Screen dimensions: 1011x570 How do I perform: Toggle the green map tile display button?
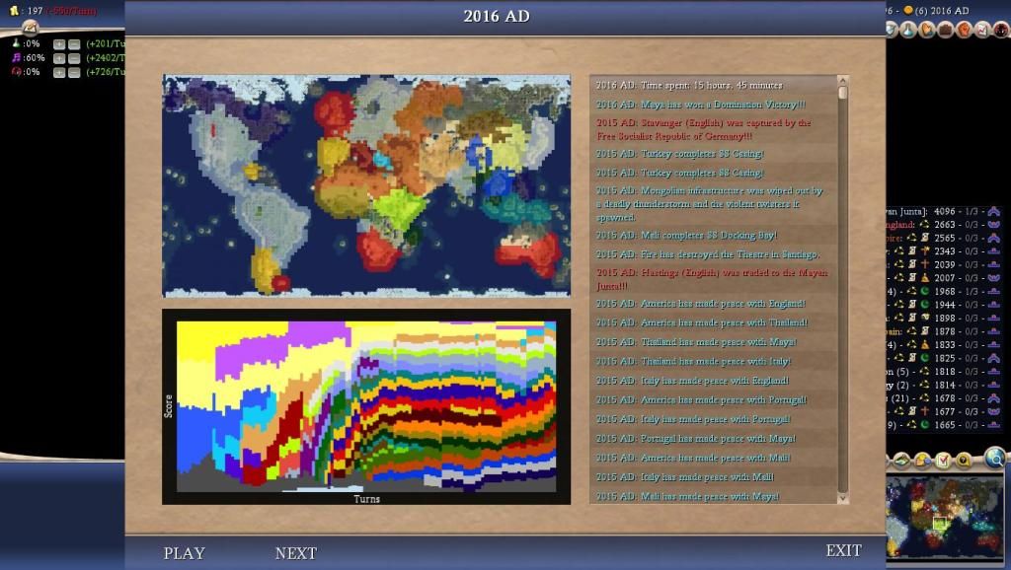pyautogui.click(x=902, y=460)
